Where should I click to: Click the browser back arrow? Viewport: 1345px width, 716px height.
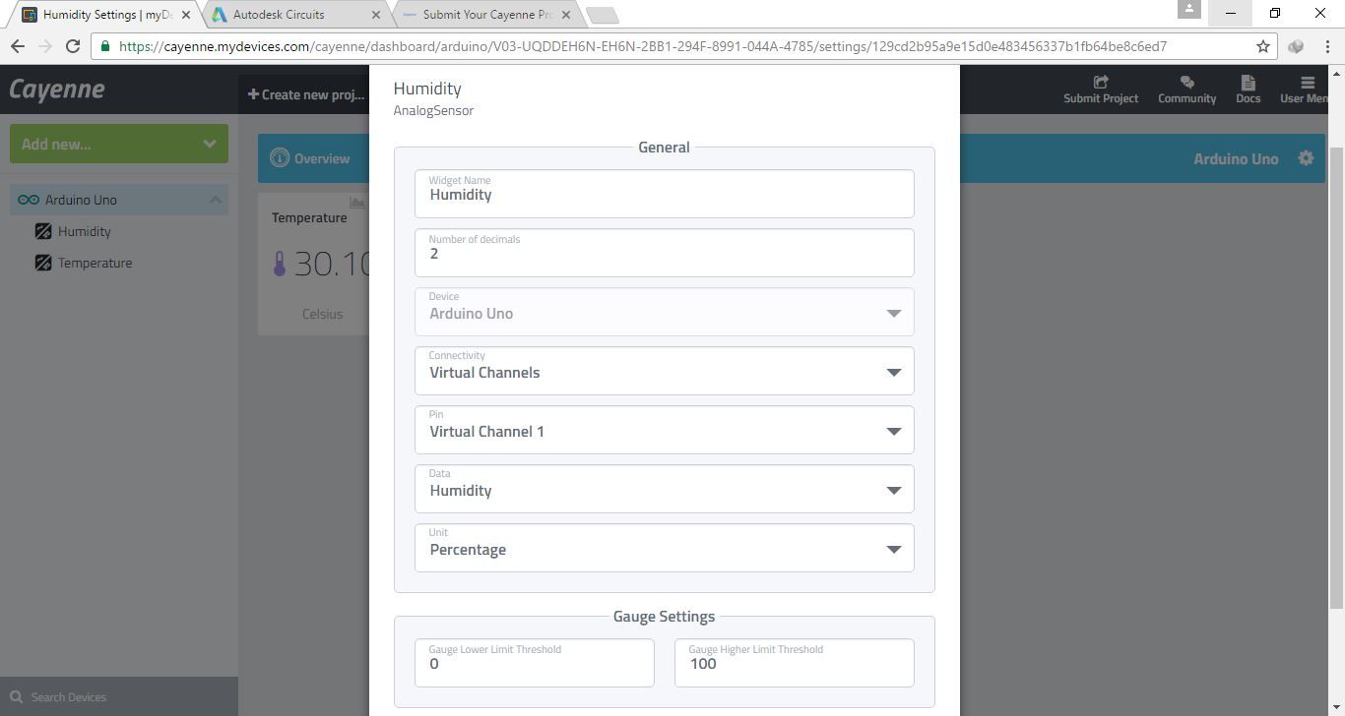[18, 46]
